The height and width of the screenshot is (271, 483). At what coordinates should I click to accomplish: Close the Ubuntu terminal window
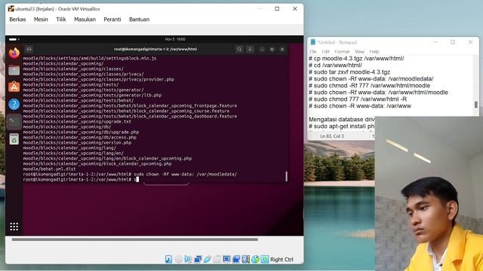tap(282, 49)
